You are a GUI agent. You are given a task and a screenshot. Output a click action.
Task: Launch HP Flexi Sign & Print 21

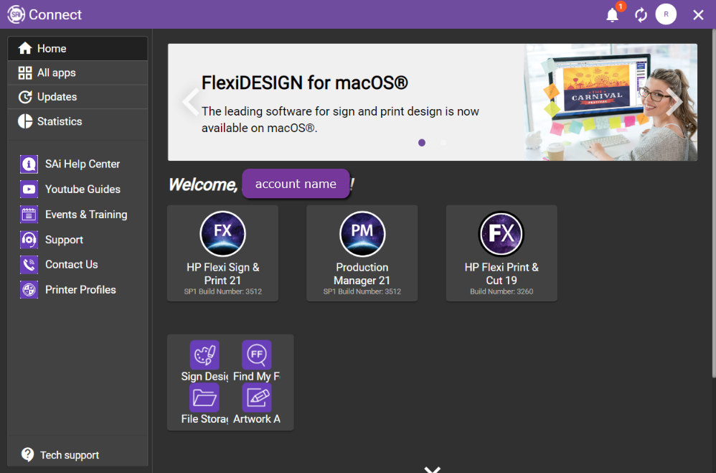click(x=223, y=253)
